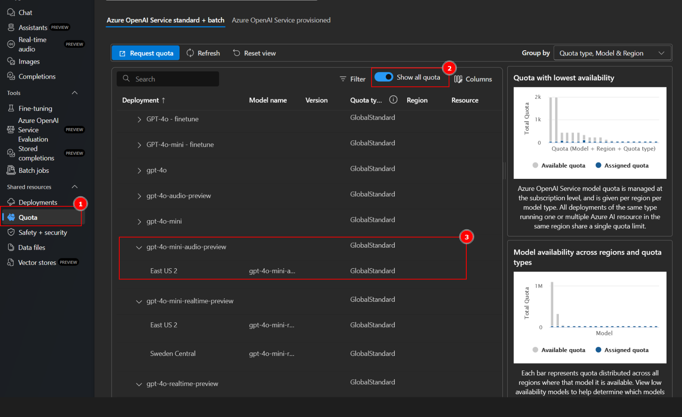Click the Reset view button label

click(x=260, y=53)
